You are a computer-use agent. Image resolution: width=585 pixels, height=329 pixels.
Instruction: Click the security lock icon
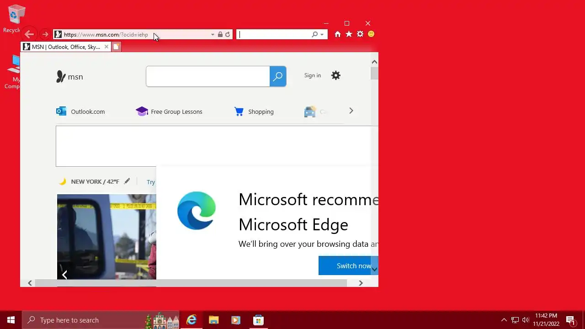(x=220, y=34)
